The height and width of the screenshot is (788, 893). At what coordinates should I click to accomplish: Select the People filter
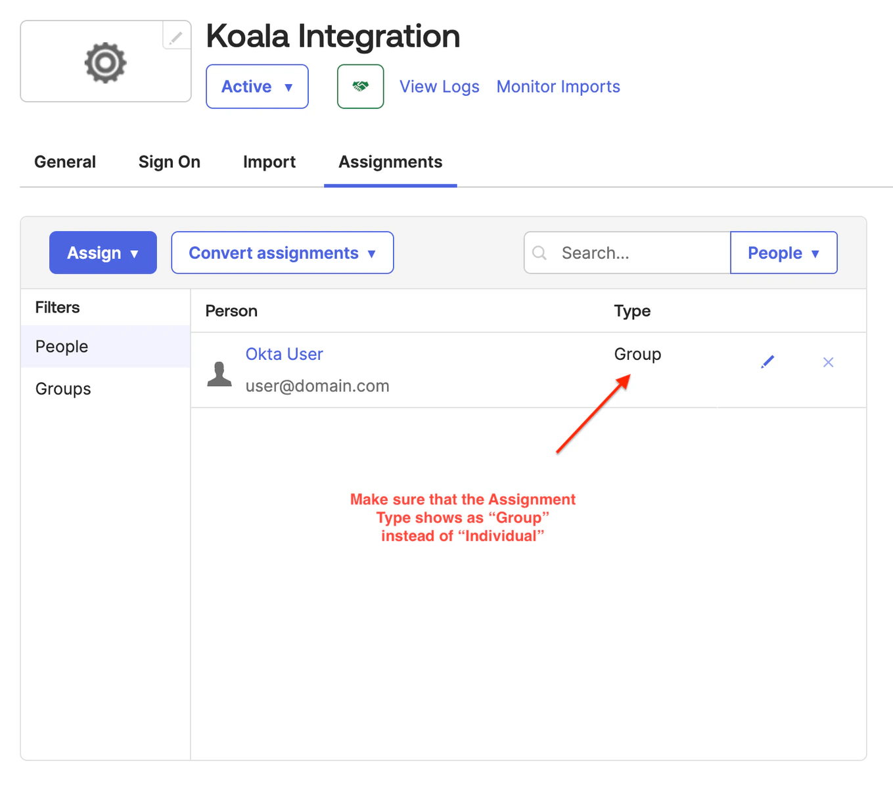105,346
